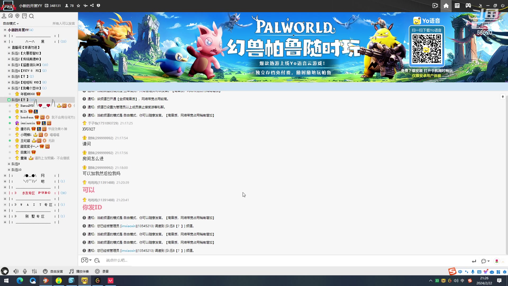Select channel 队伍2【传统美德NB】
508x286 pixels.
[26, 59]
